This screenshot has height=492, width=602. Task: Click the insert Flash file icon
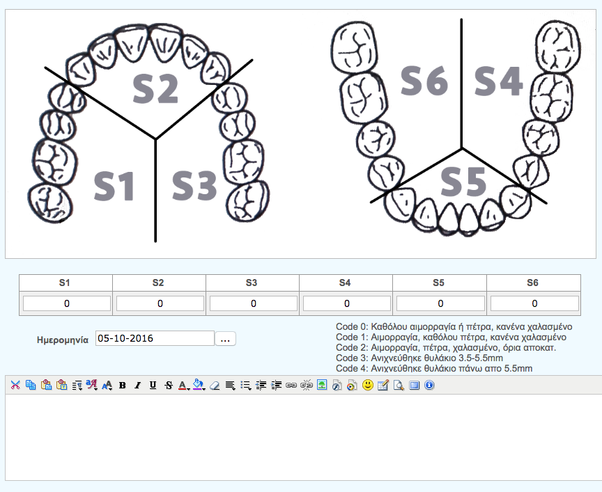[x=337, y=385]
